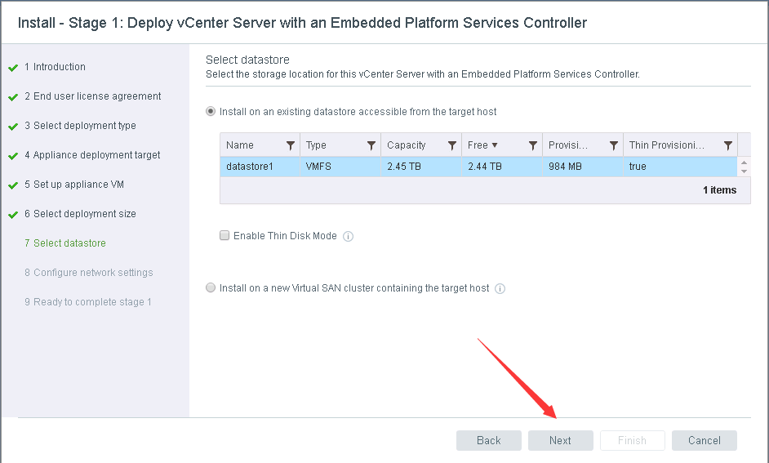This screenshot has width=769, height=463.
Task: Click the 2.45 TB capacity cell
Action: (x=421, y=167)
